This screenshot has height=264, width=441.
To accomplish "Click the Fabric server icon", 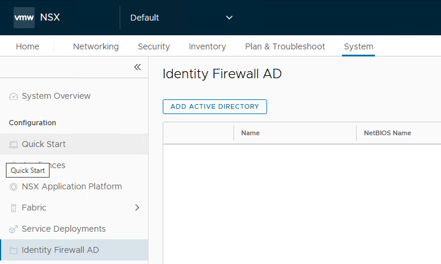I will pos(14,208).
